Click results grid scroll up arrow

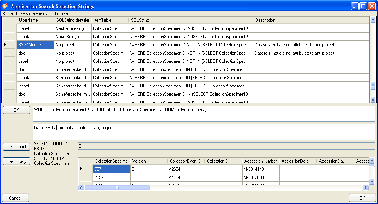[372, 160]
